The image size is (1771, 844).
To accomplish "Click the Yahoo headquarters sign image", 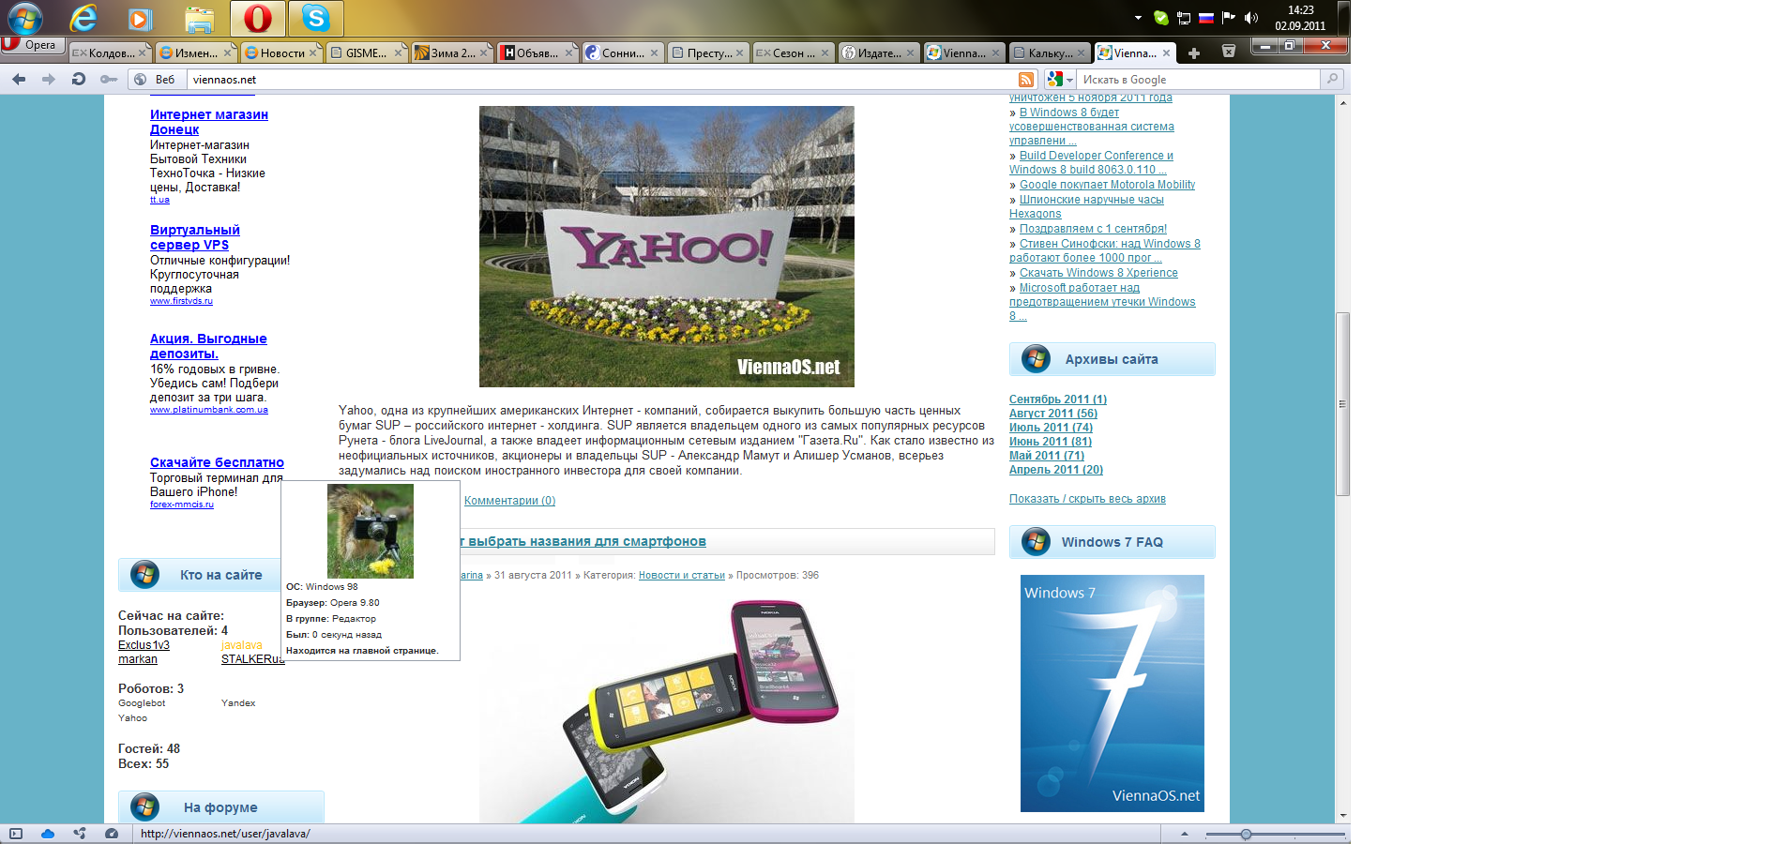I will point(667,247).
